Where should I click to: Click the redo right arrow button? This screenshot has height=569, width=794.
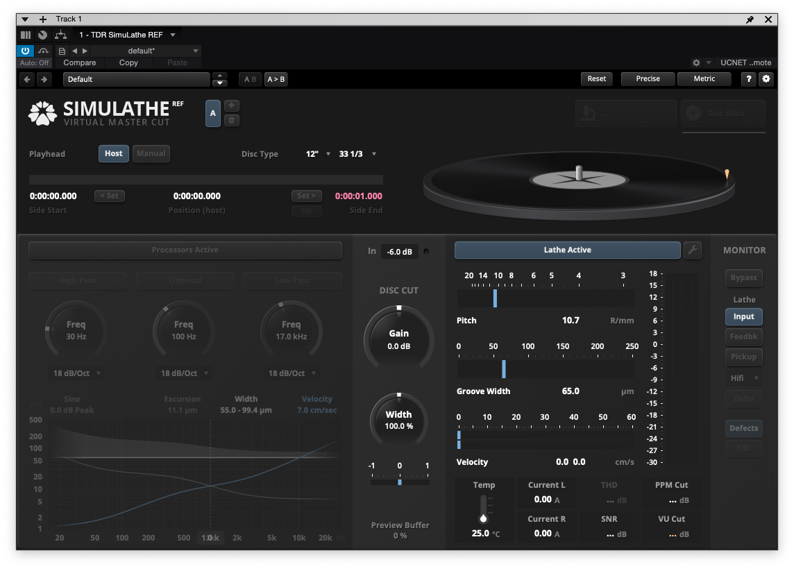[44, 79]
